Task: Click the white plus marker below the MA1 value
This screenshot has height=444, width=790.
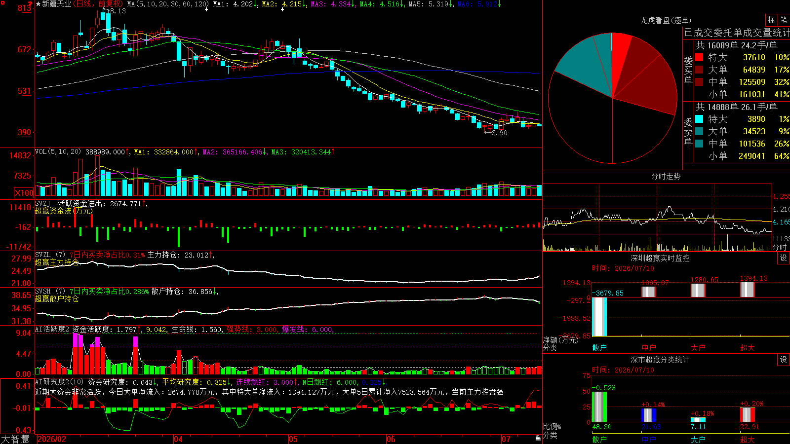Action: click(x=206, y=9)
